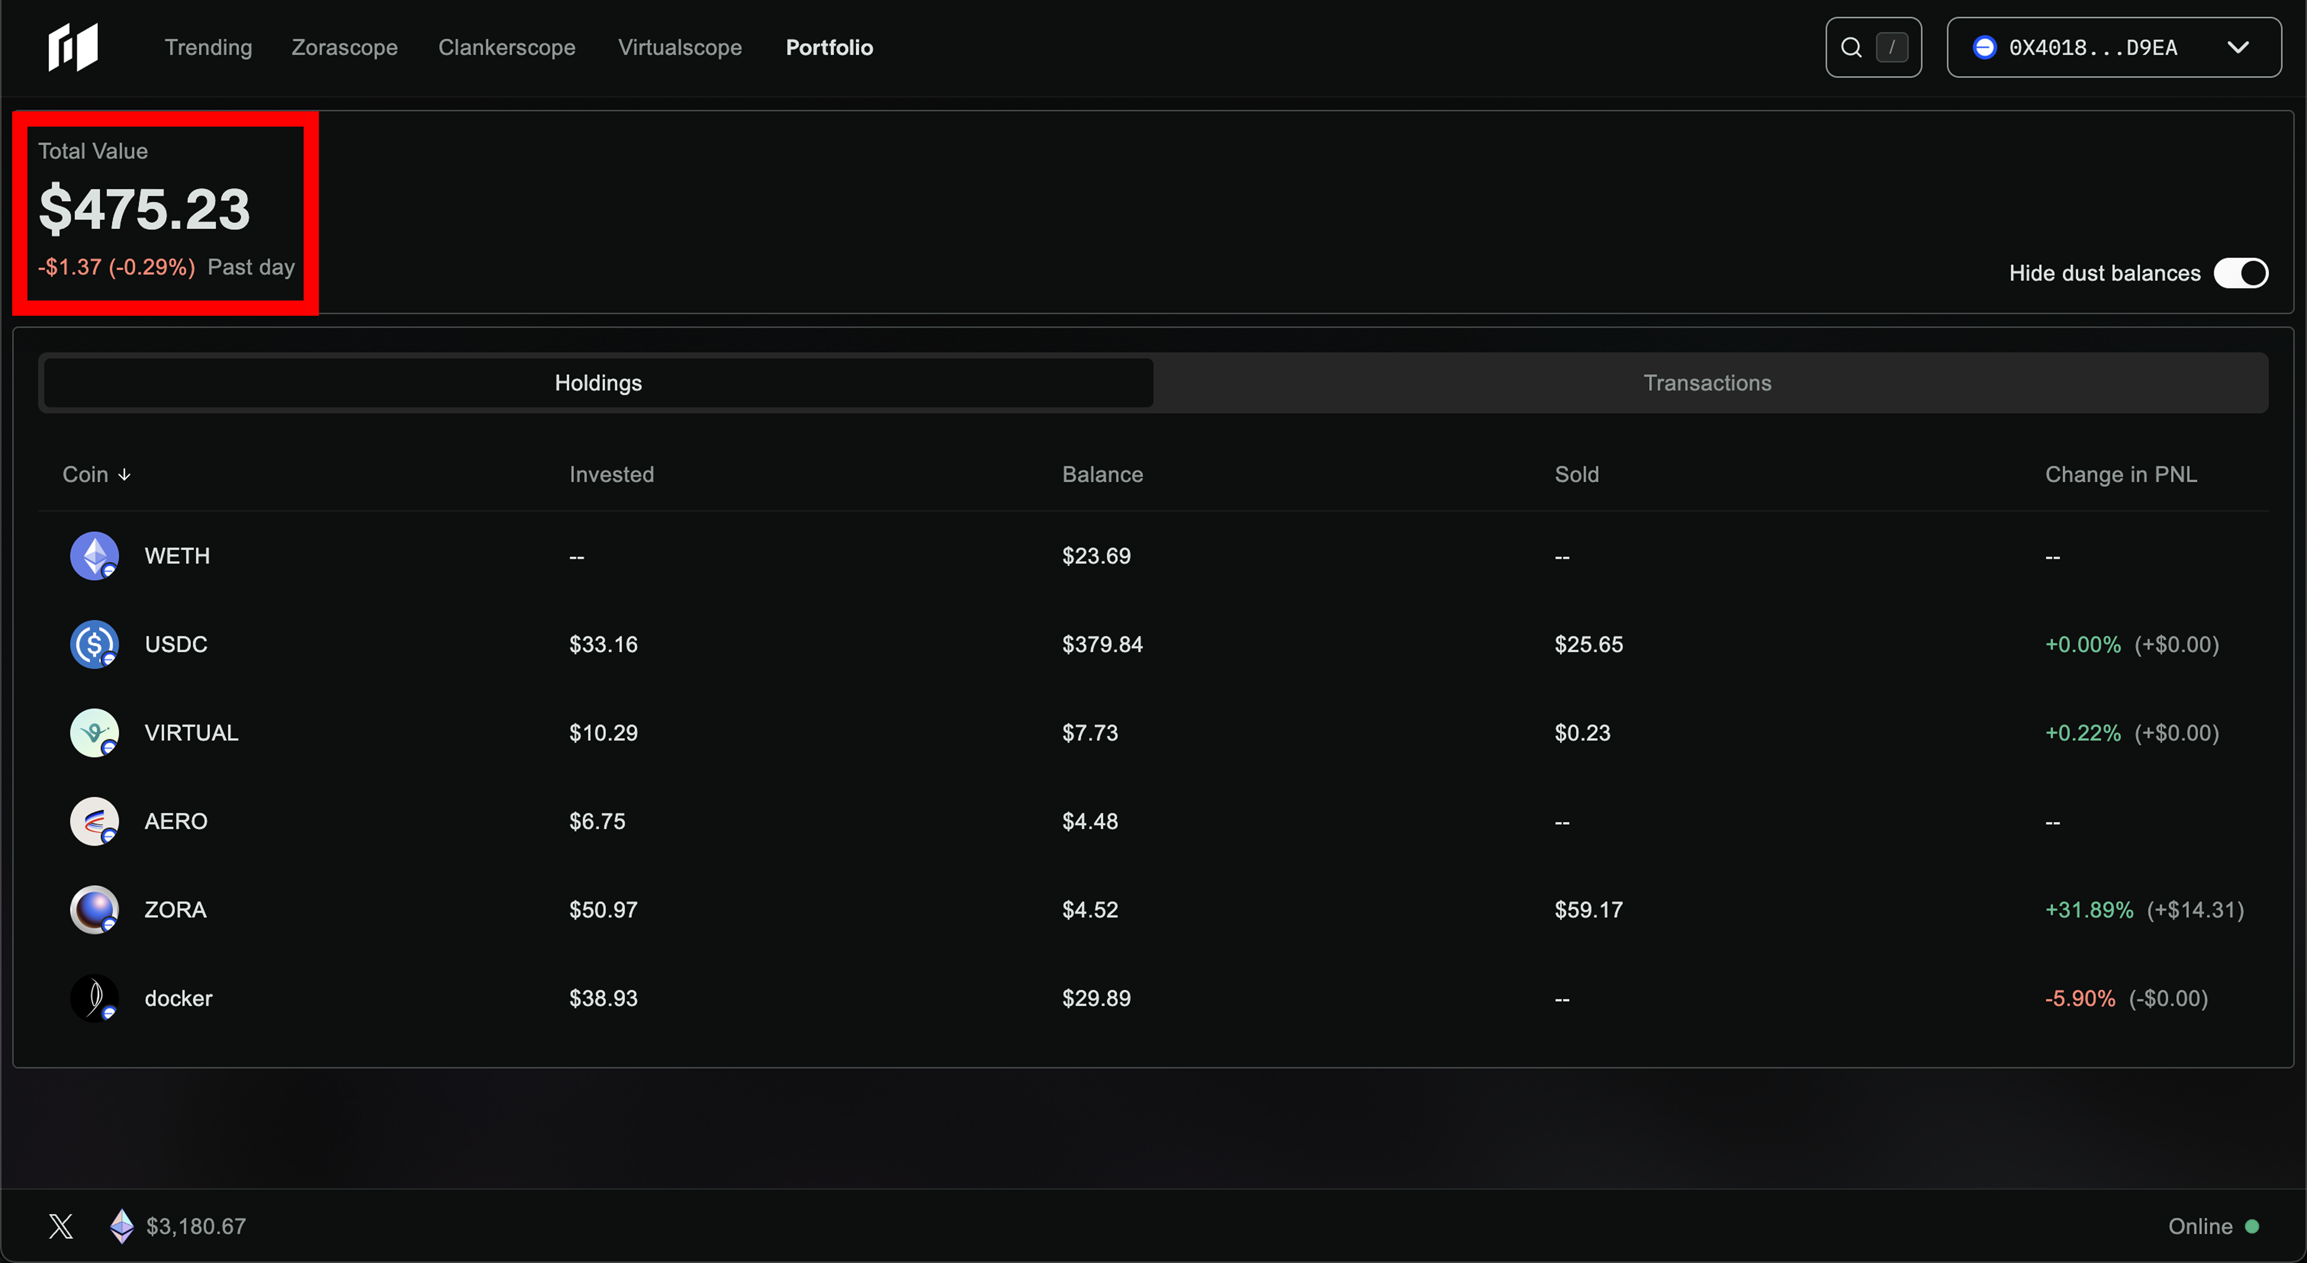Click the docker token icon
The width and height of the screenshot is (2307, 1263).
(x=94, y=998)
